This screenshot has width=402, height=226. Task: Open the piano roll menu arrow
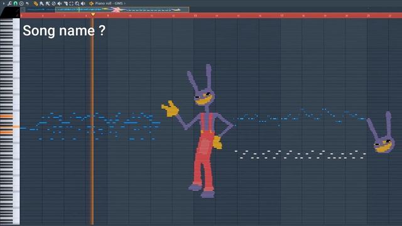(4, 3)
